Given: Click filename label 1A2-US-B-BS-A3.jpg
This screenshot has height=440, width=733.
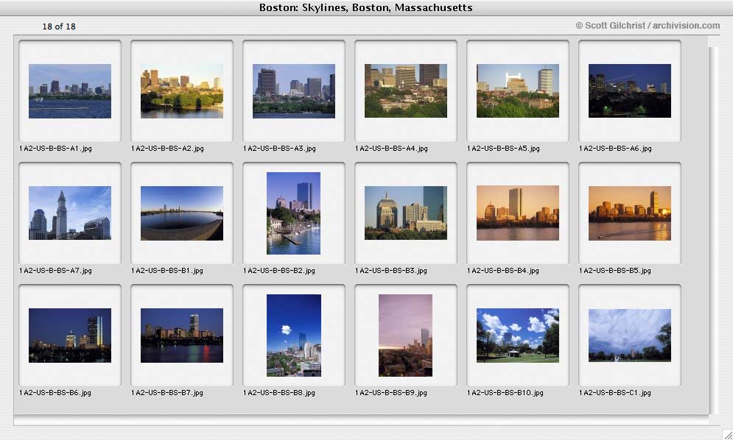Looking at the screenshot, I should point(279,149).
